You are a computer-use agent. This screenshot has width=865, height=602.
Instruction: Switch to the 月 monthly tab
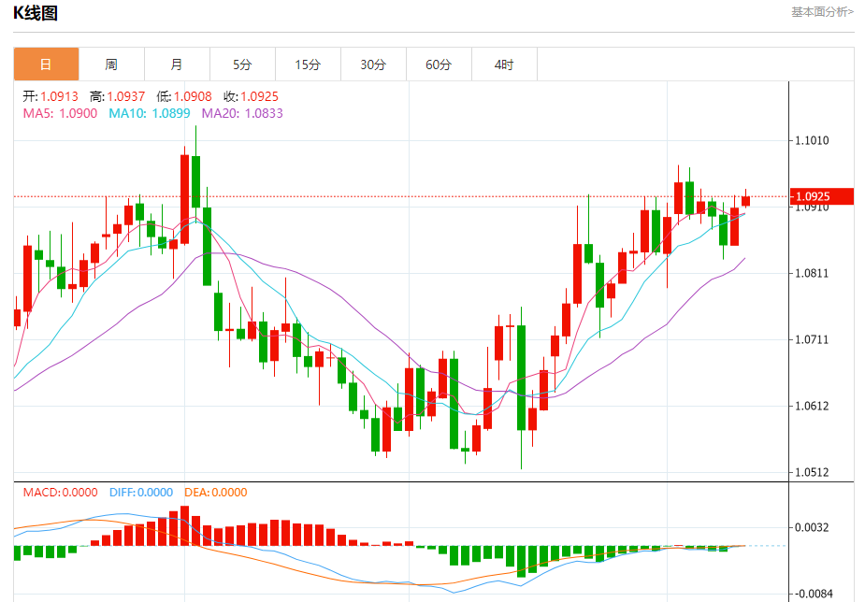pos(177,64)
